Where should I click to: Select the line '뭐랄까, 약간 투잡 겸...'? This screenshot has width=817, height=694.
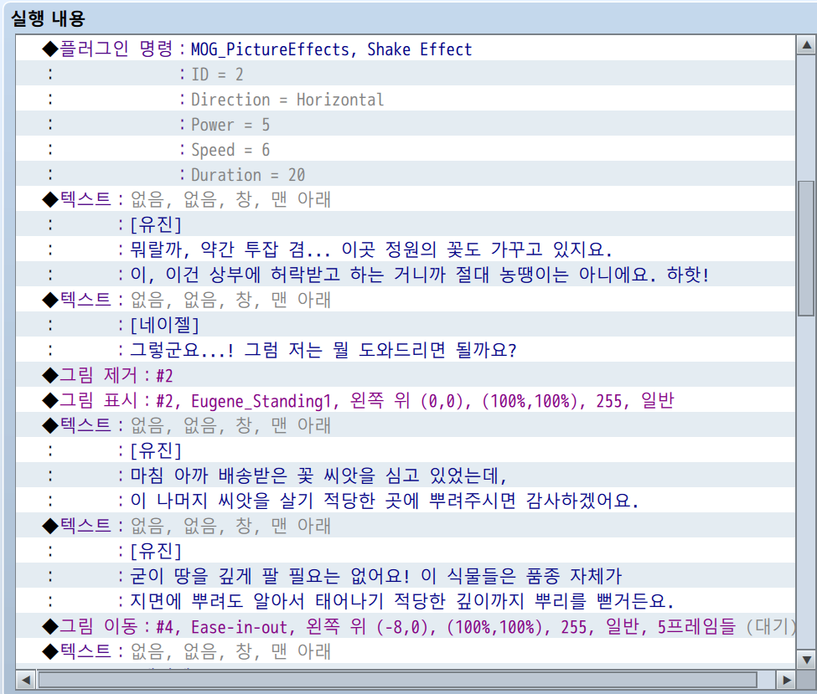(x=406, y=249)
